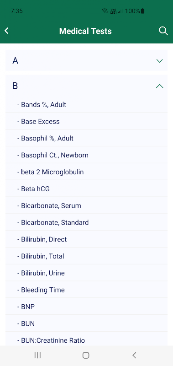
Task: Select Bilirubin, Total item
Action: point(86,256)
